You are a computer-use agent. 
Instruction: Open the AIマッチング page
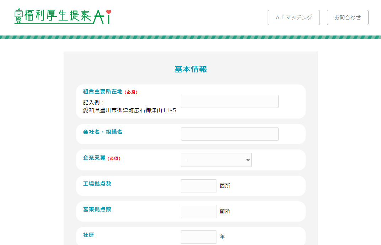tap(294, 17)
